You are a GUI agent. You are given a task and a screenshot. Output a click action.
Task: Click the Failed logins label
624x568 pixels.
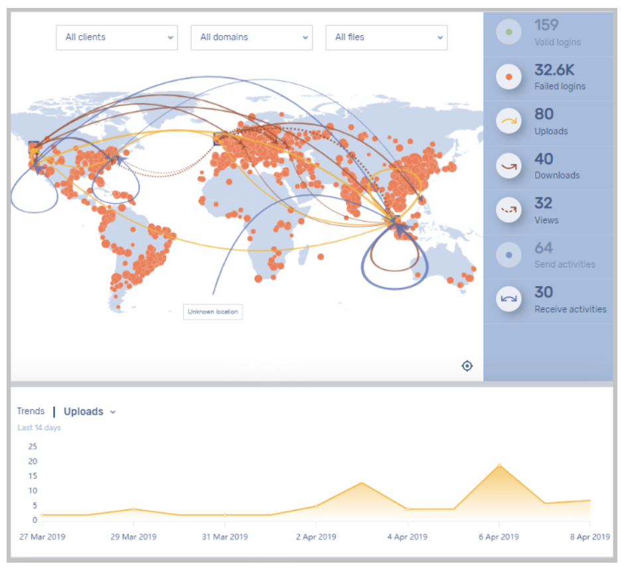coord(560,86)
